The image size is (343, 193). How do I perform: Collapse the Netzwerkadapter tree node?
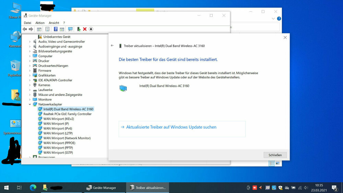(30, 104)
